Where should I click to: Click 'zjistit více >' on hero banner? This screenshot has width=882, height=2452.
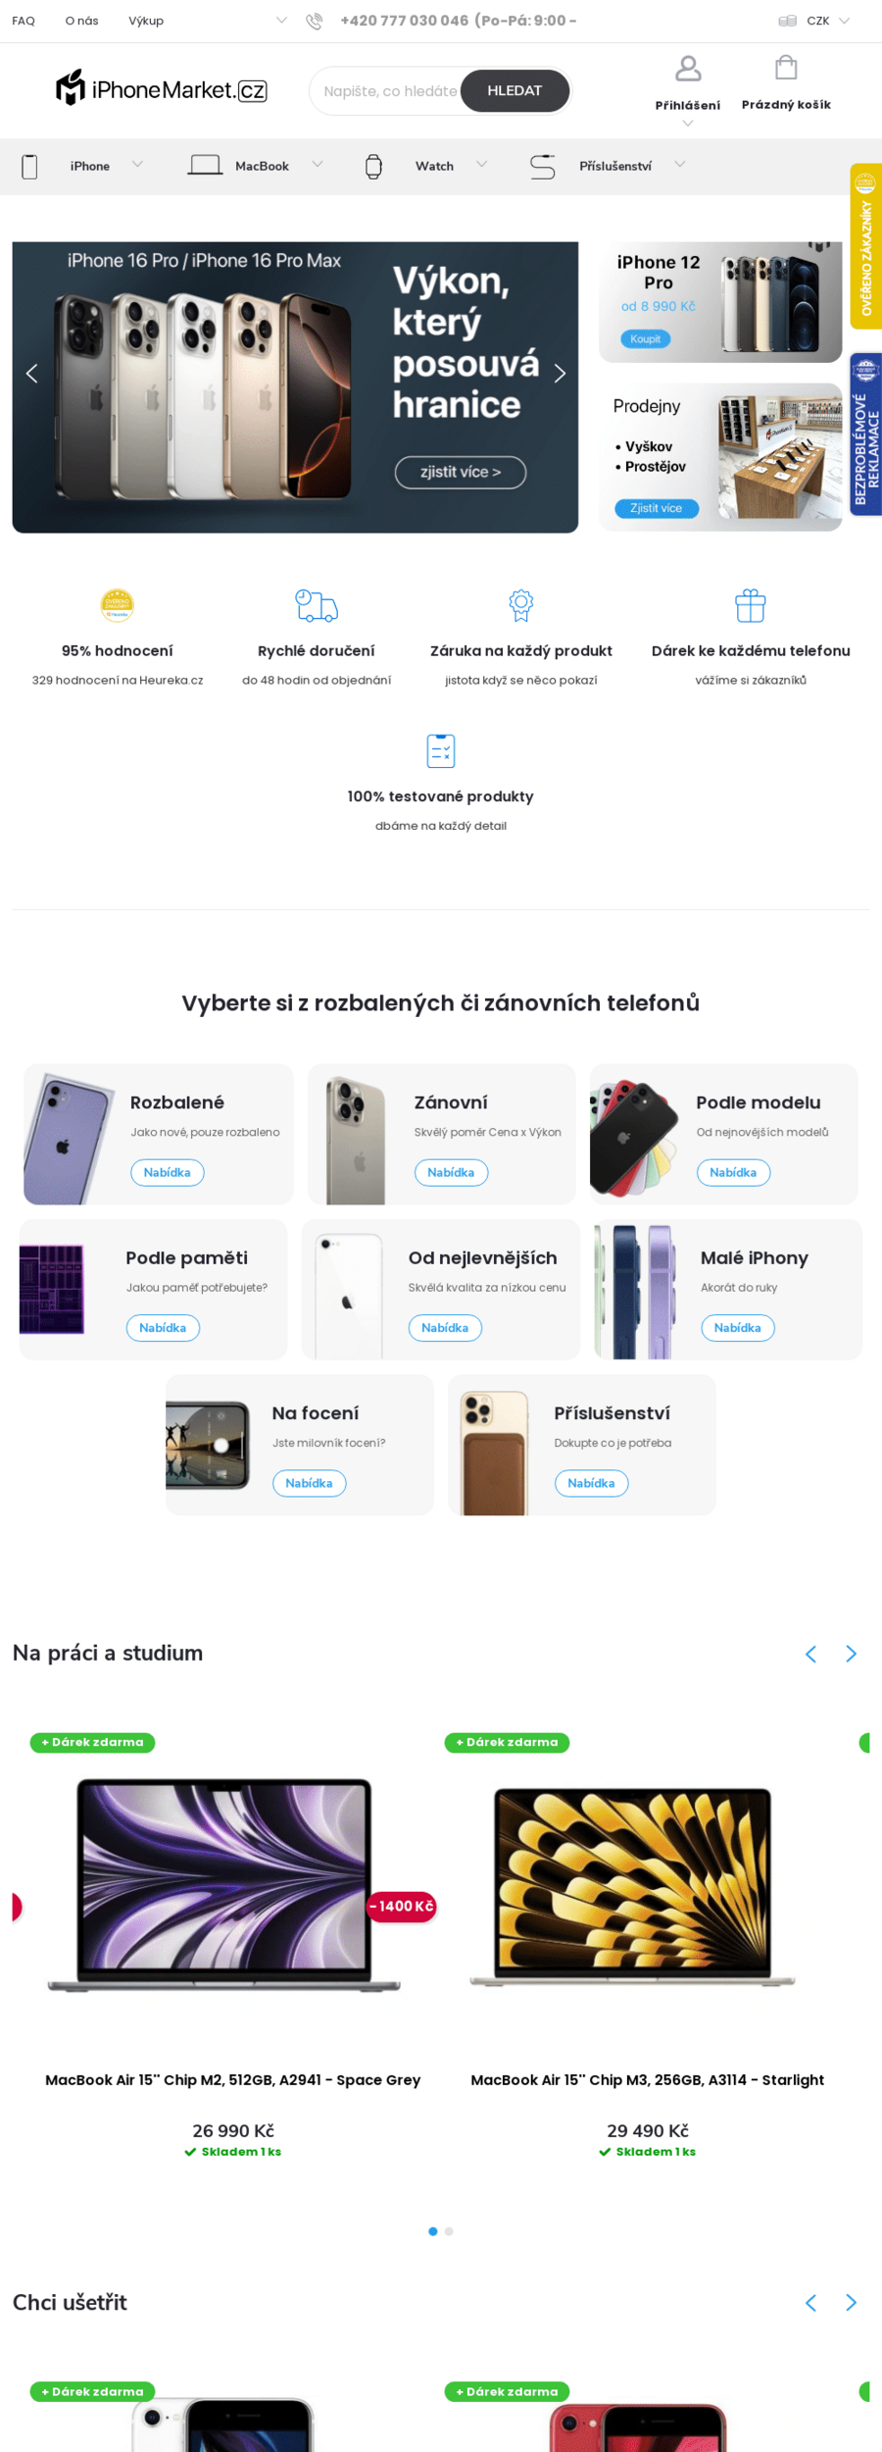tap(461, 472)
